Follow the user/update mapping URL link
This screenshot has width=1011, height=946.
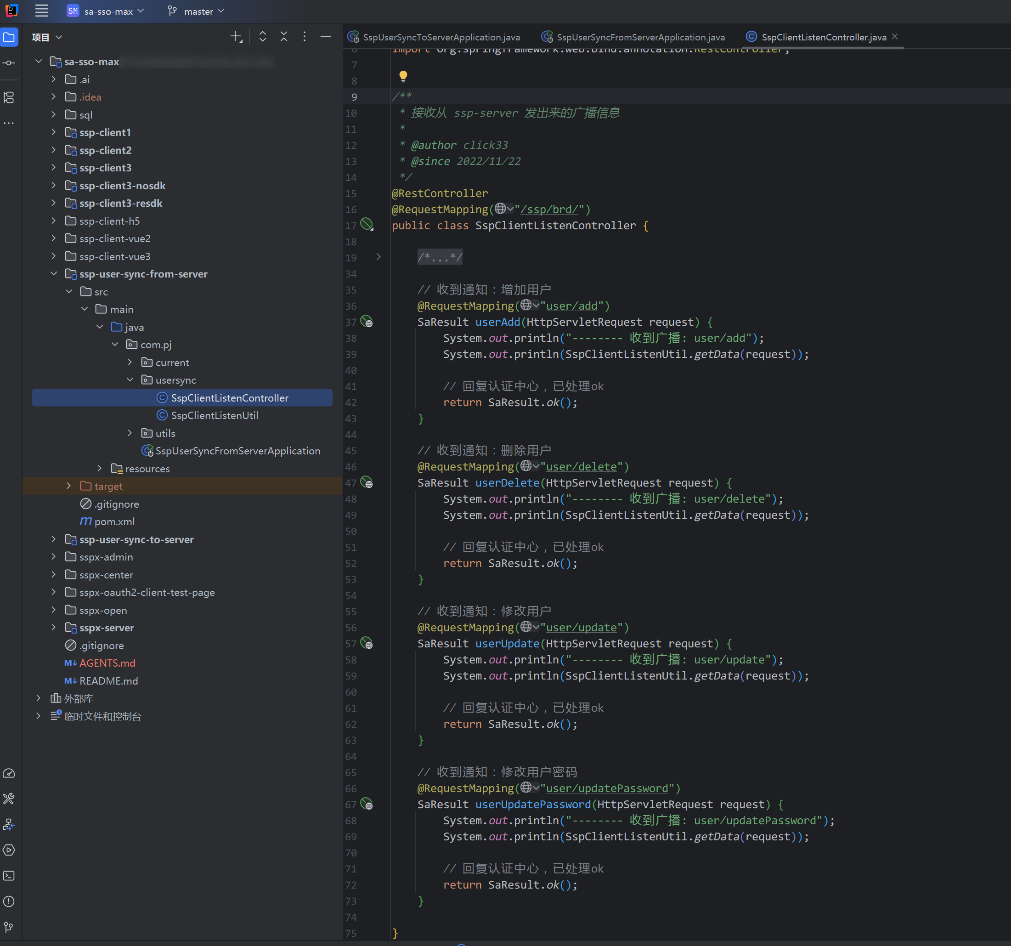(581, 627)
